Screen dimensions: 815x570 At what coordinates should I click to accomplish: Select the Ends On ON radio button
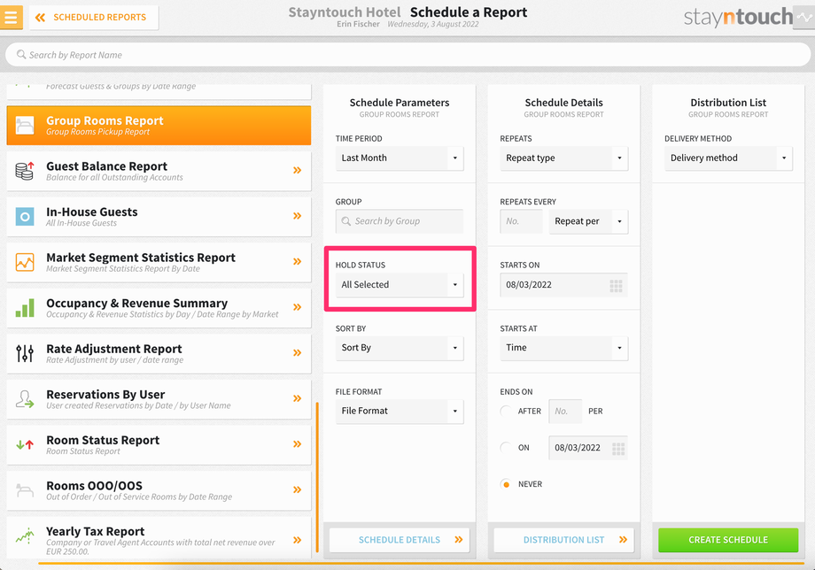[x=505, y=448]
